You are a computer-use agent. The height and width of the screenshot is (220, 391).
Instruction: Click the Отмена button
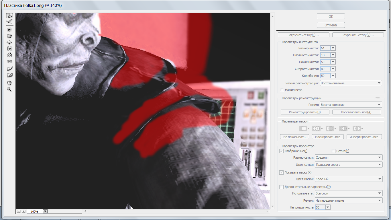pyautogui.click(x=331, y=25)
